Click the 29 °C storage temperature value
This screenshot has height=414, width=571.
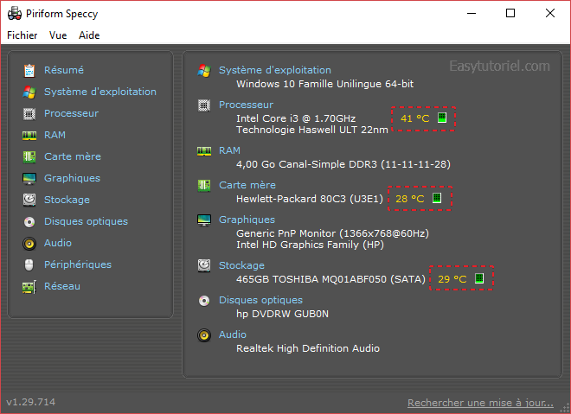[452, 279]
